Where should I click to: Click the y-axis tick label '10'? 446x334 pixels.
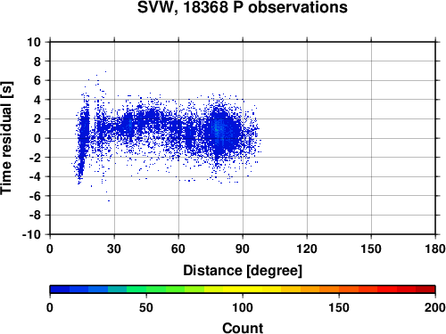click(x=34, y=42)
